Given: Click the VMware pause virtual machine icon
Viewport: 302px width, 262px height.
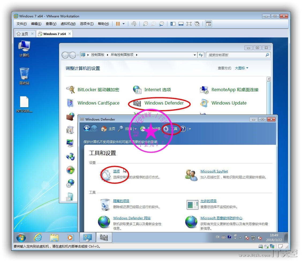Looking at the screenshot, I should pos(118,24).
